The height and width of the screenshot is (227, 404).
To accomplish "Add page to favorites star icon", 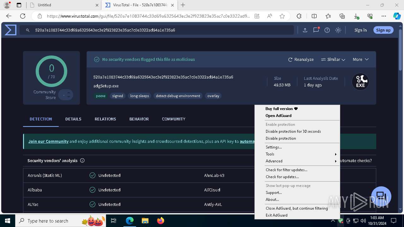I will [282, 16].
